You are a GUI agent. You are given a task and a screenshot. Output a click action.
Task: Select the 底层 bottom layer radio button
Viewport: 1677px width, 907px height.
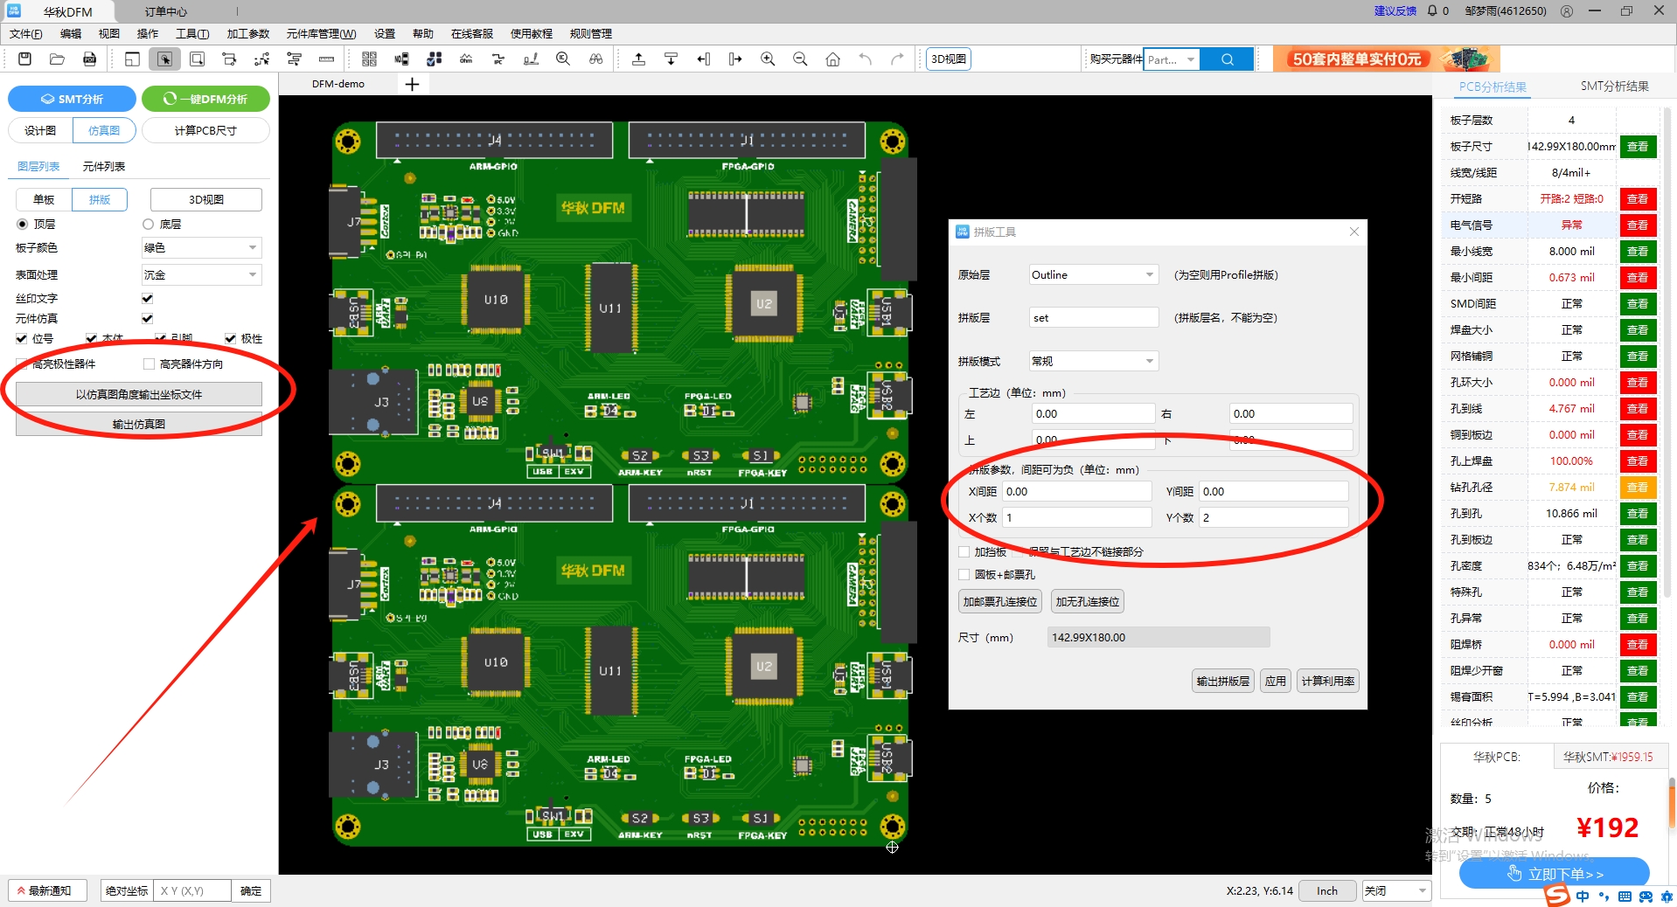coord(148,225)
